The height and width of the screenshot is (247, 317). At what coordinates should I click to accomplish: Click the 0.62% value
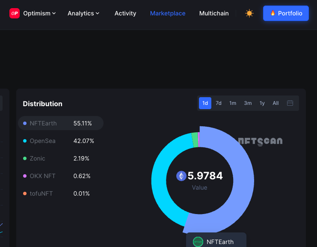pyautogui.click(x=82, y=176)
